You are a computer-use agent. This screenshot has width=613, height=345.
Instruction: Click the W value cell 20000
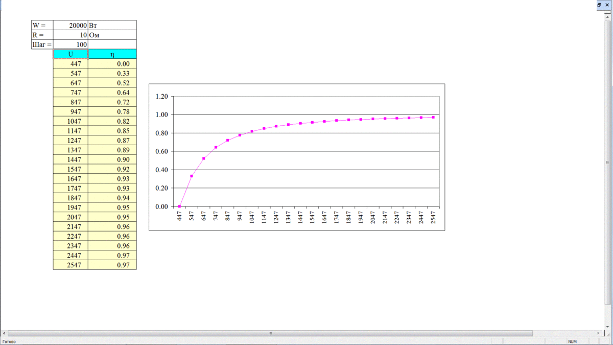70,25
